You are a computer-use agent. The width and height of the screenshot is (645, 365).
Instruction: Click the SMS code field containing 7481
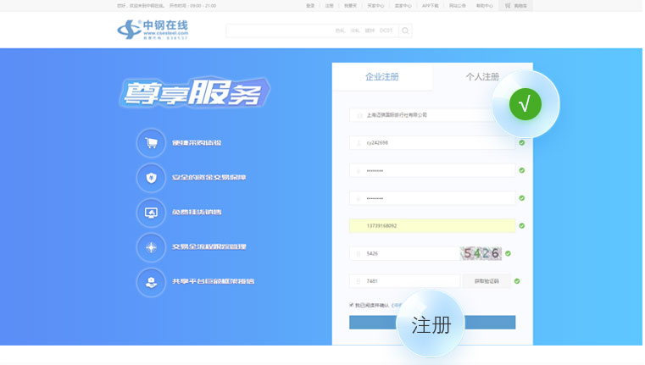[404, 281]
